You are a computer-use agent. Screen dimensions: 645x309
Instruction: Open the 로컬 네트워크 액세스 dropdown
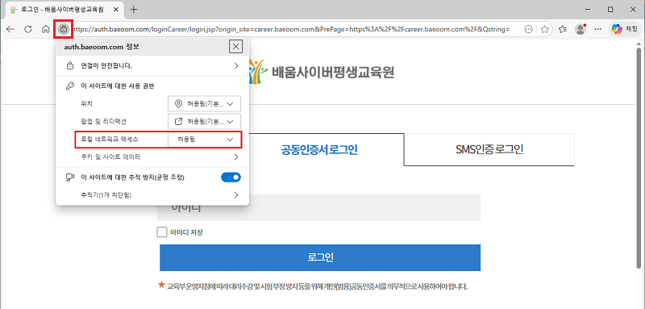tap(205, 140)
